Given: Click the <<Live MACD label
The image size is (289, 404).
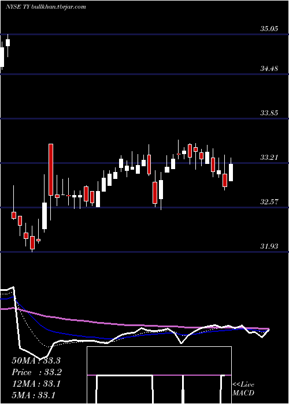Looking at the screenshot, I should pos(243,388).
